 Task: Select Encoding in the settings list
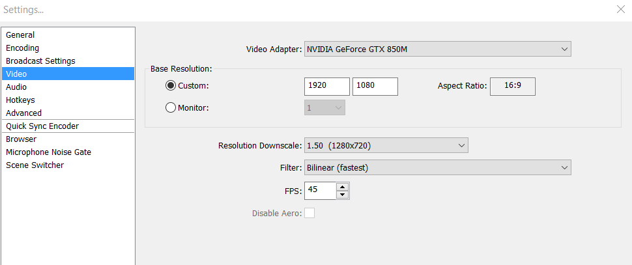tap(22, 48)
